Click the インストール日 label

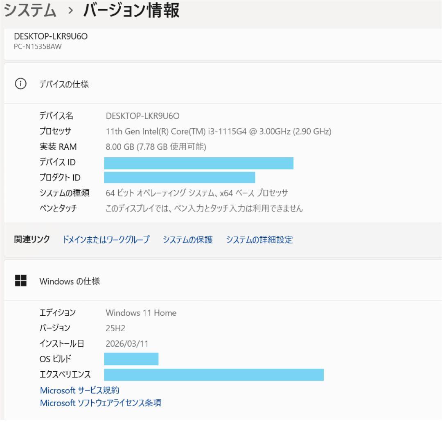click(x=62, y=343)
